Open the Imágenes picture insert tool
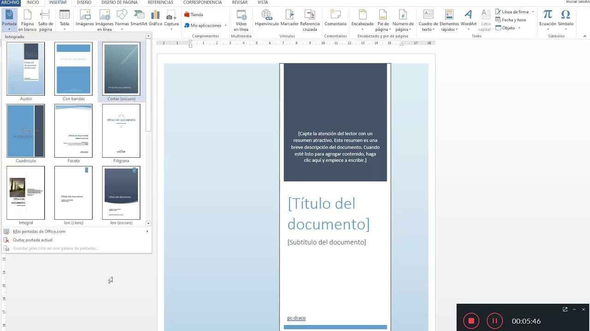 [x=85, y=18]
